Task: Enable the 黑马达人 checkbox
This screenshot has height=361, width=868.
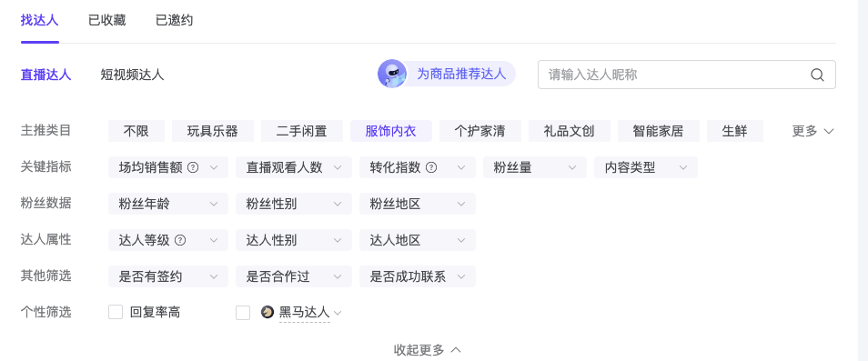Action: click(243, 313)
